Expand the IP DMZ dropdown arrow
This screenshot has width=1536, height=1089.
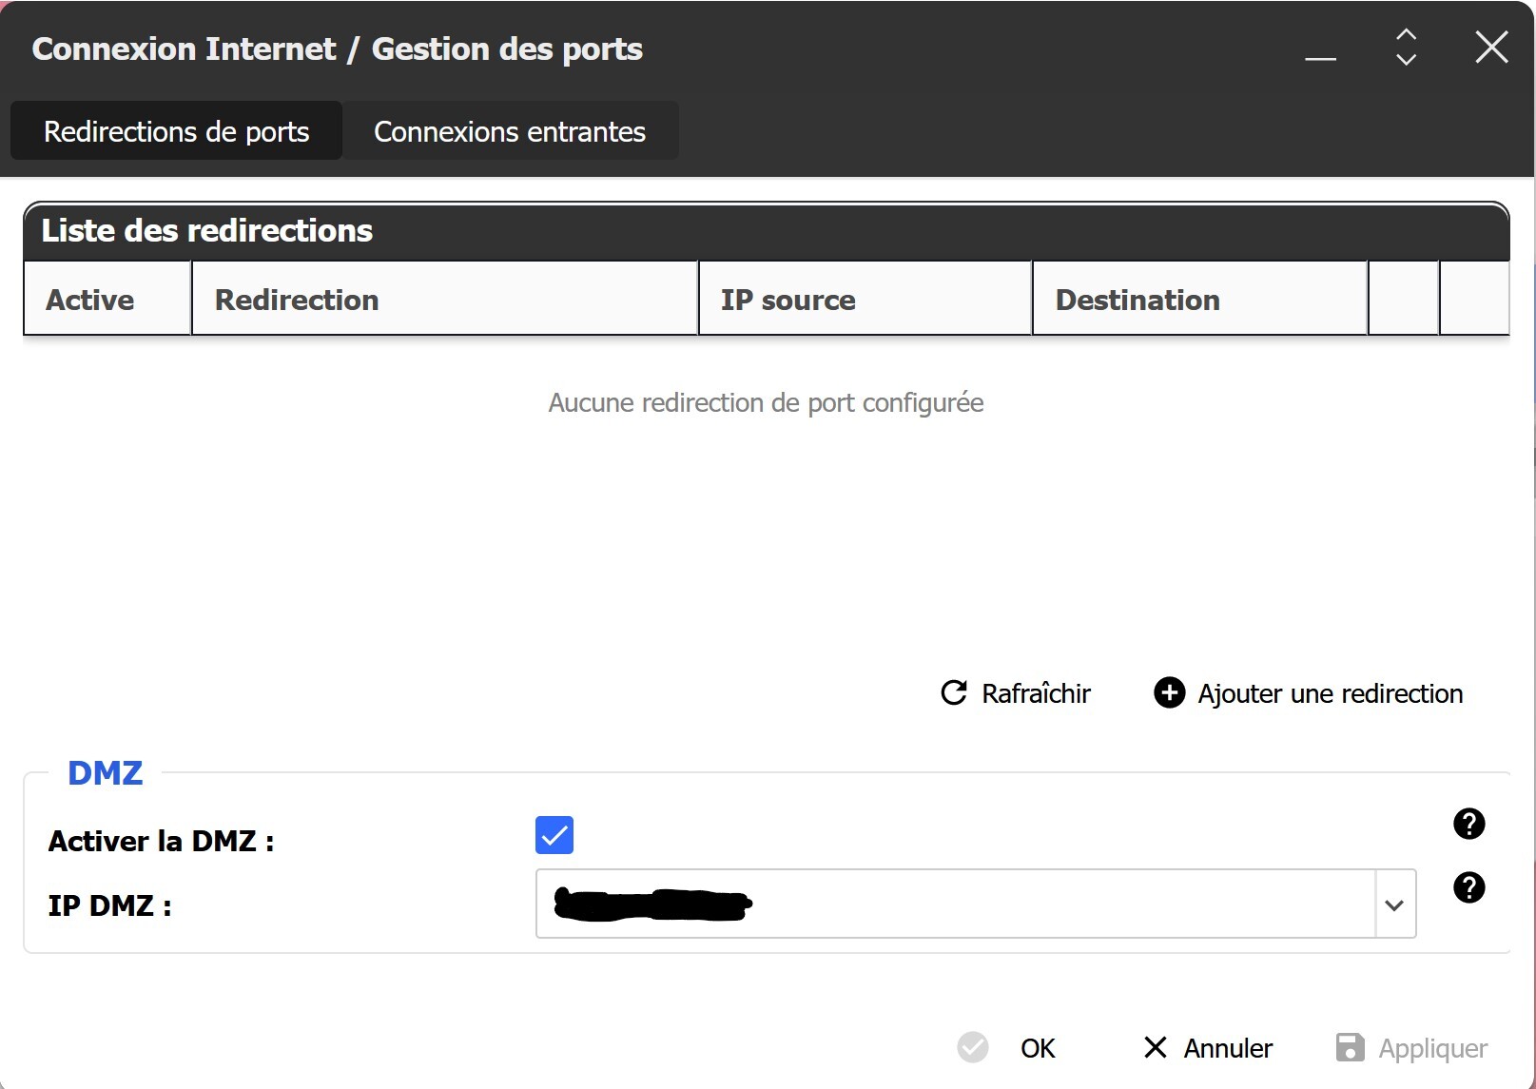click(1394, 904)
